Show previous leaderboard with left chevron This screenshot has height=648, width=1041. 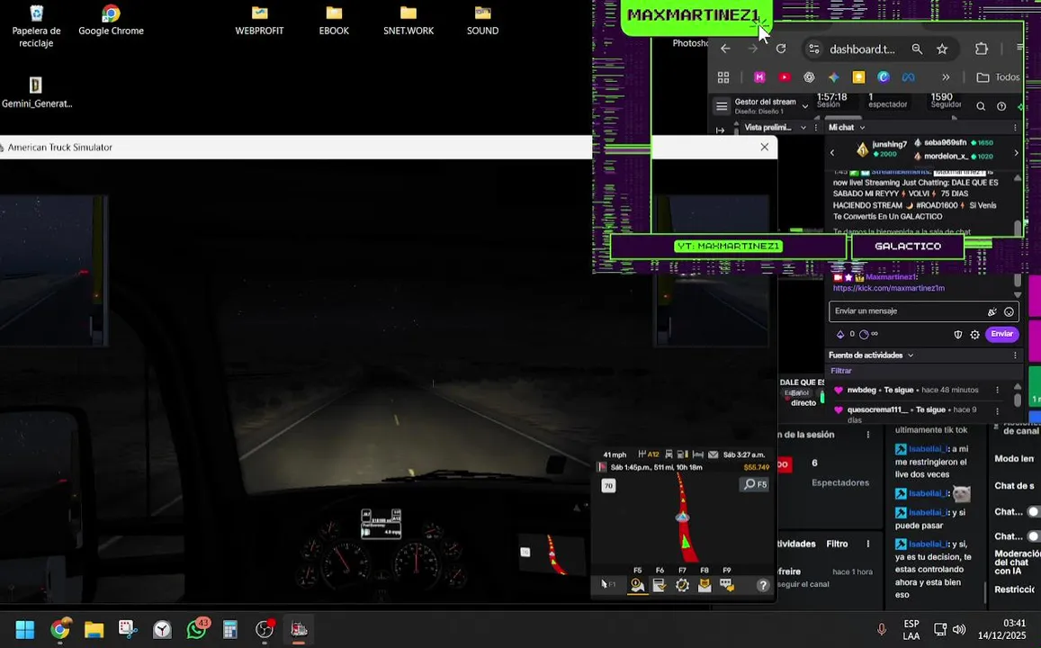(x=832, y=153)
